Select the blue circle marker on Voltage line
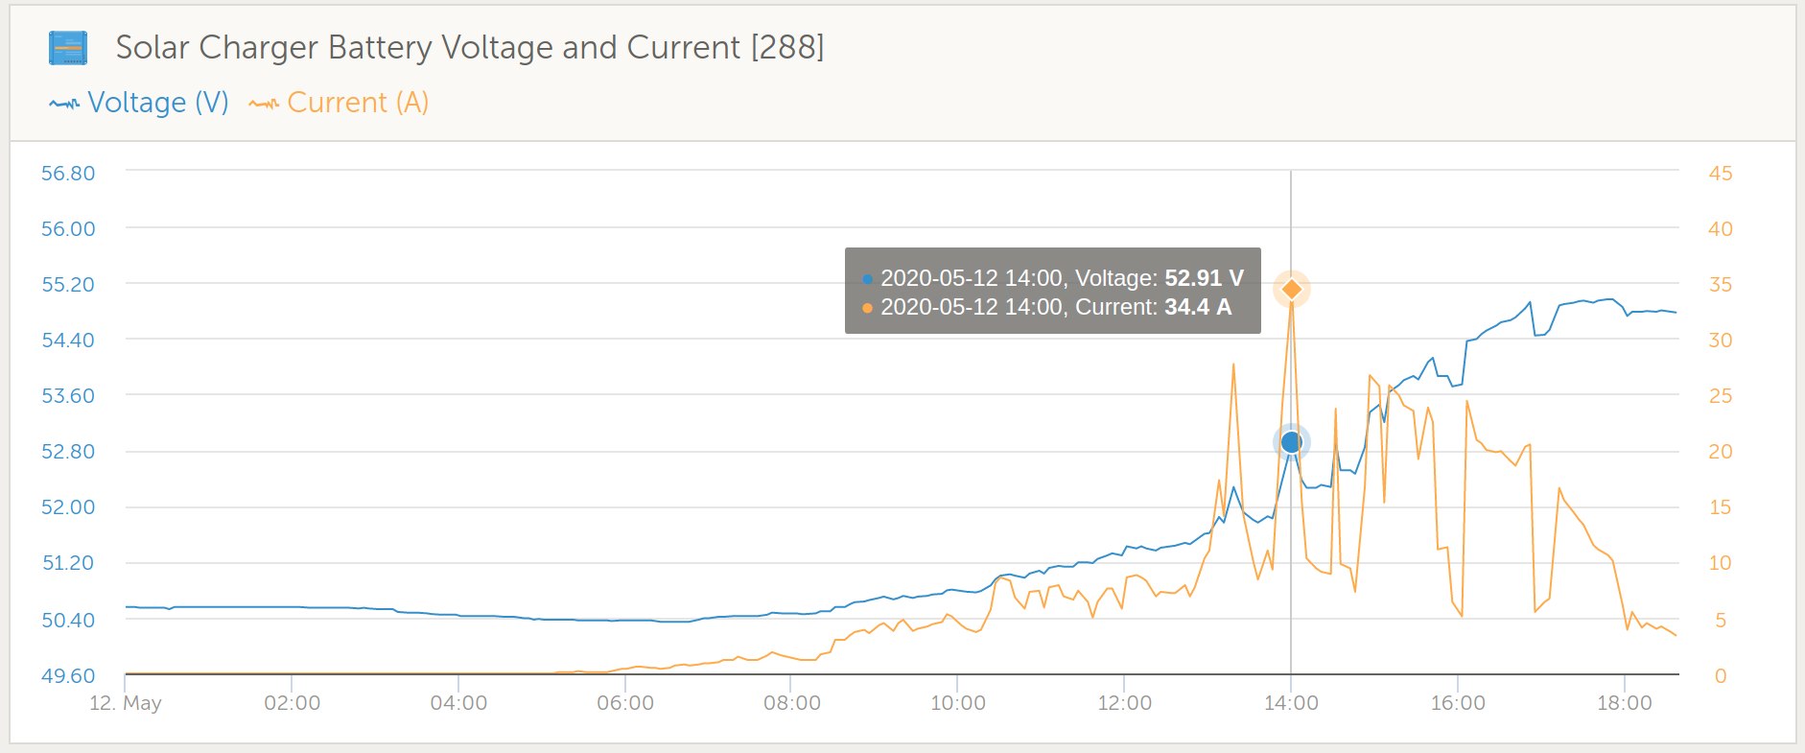Image resolution: width=1805 pixels, height=753 pixels. tap(1291, 442)
